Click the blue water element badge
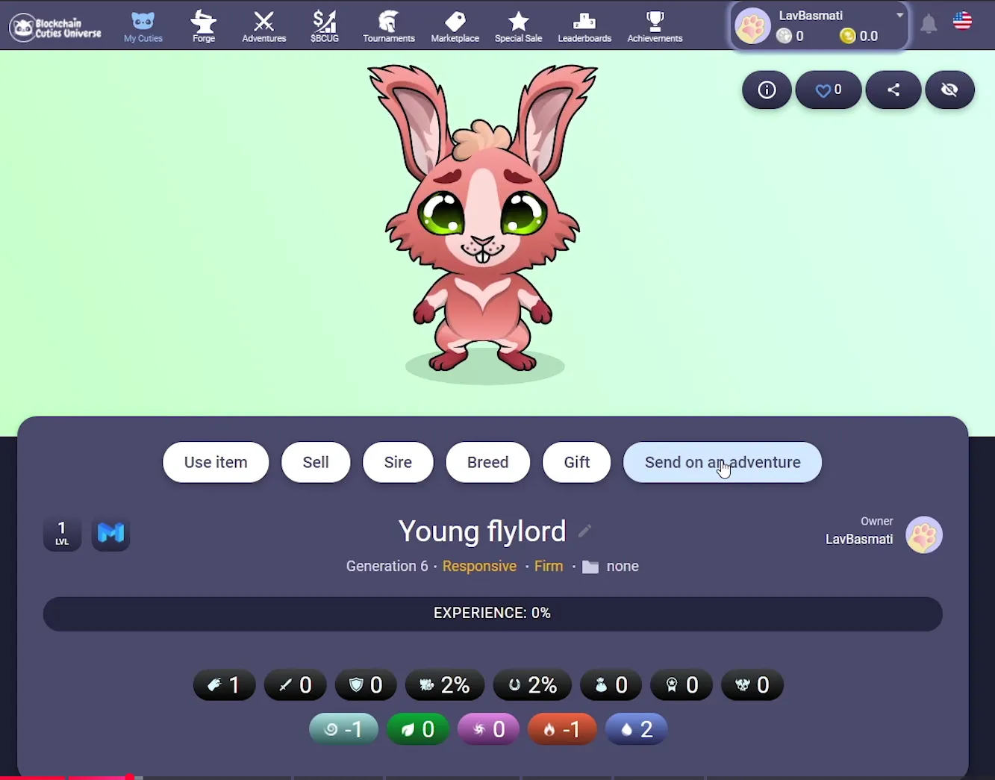995x780 pixels. 637,729
